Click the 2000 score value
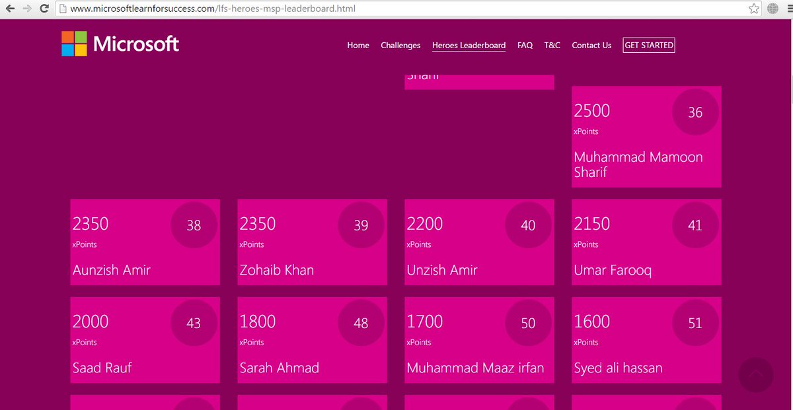This screenshot has width=793, height=410. coord(91,322)
